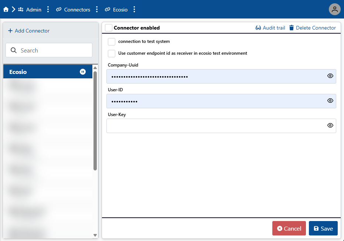Image resolution: width=344 pixels, height=241 pixels.
Task: Click the home icon in breadcrumb
Action: (x=6, y=10)
